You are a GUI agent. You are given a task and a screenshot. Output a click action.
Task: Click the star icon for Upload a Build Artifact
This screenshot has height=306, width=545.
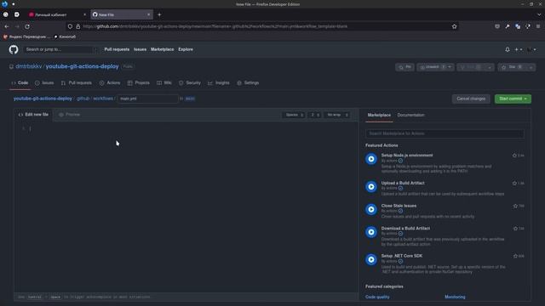pos(514,184)
